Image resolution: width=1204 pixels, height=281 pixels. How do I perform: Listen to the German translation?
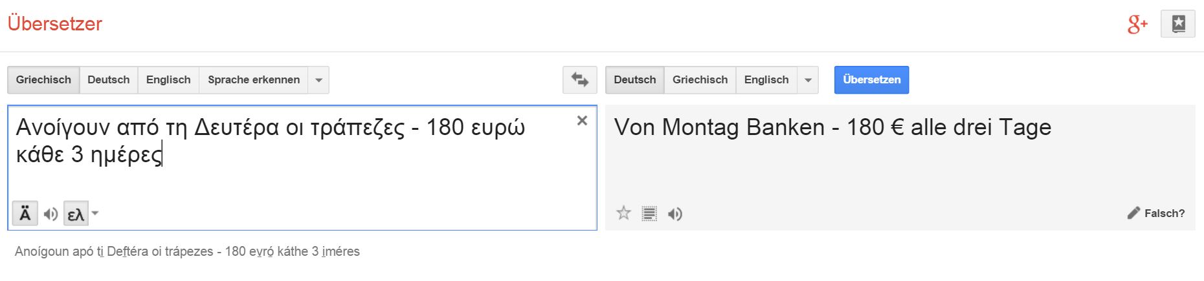[674, 214]
